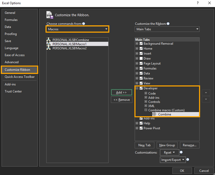
Task: Expand the Home tab node
Action: point(137,49)
